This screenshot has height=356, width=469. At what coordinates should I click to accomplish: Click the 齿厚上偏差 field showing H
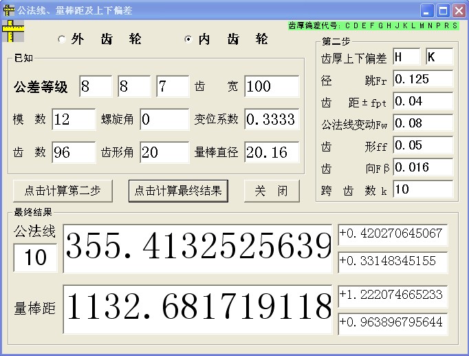click(406, 56)
